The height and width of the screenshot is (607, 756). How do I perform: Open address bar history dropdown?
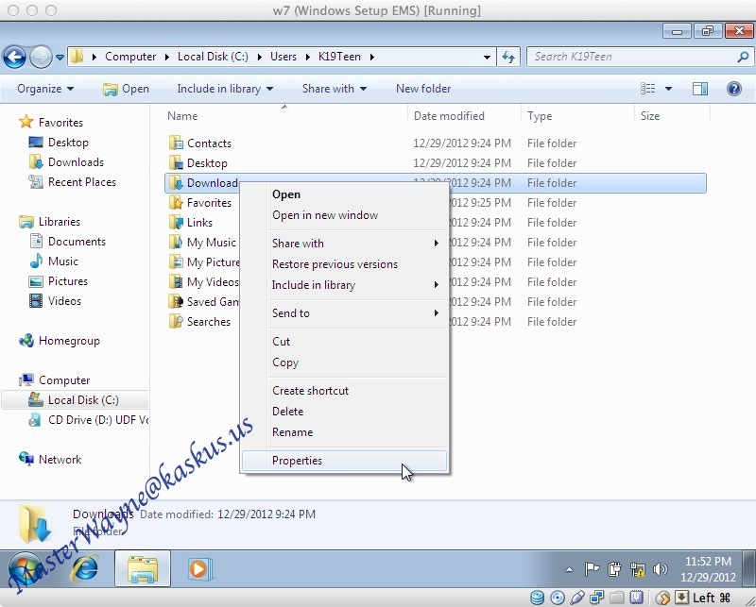(x=487, y=57)
